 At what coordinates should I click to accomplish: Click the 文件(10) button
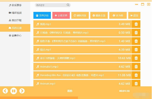pyautogui.click(x=42, y=15)
